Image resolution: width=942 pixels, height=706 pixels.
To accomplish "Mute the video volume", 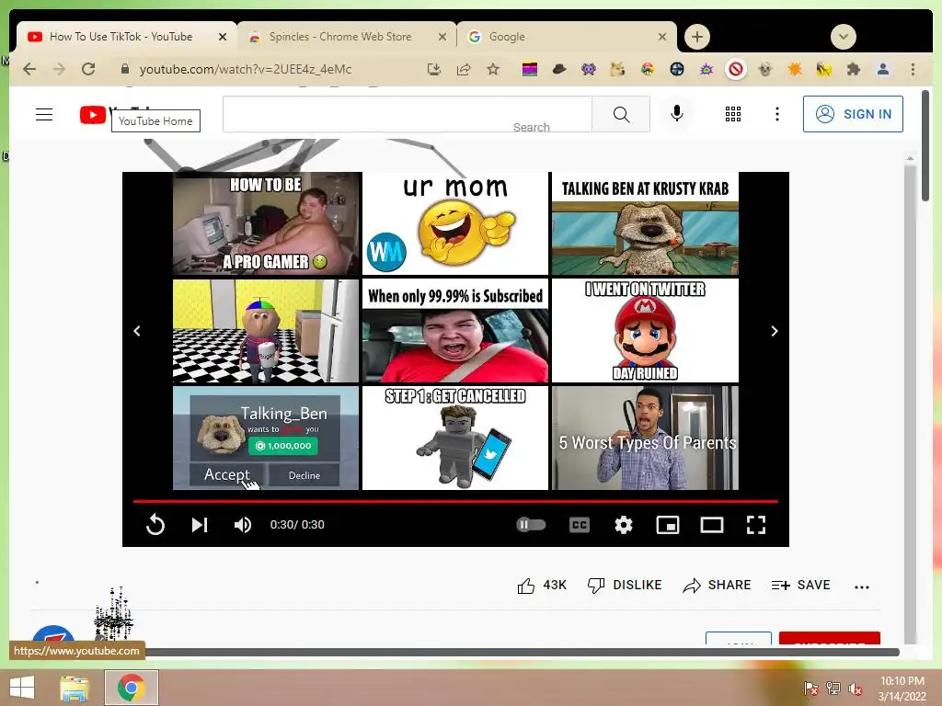I will click(x=243, y=525).
